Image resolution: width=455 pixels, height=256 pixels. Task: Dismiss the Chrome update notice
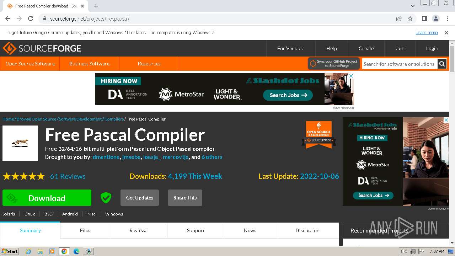[x=446, y=32]
